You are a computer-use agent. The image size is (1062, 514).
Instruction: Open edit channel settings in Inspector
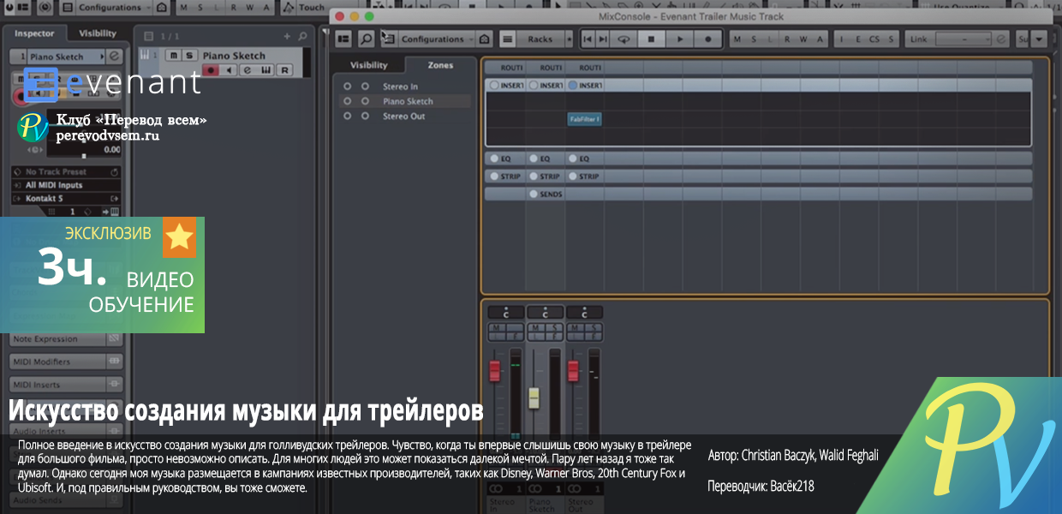coord(115,57)
